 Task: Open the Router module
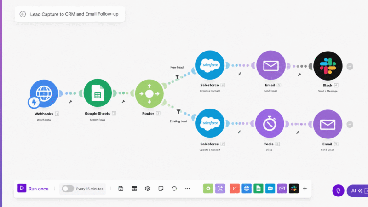click(x=149, y=94)
